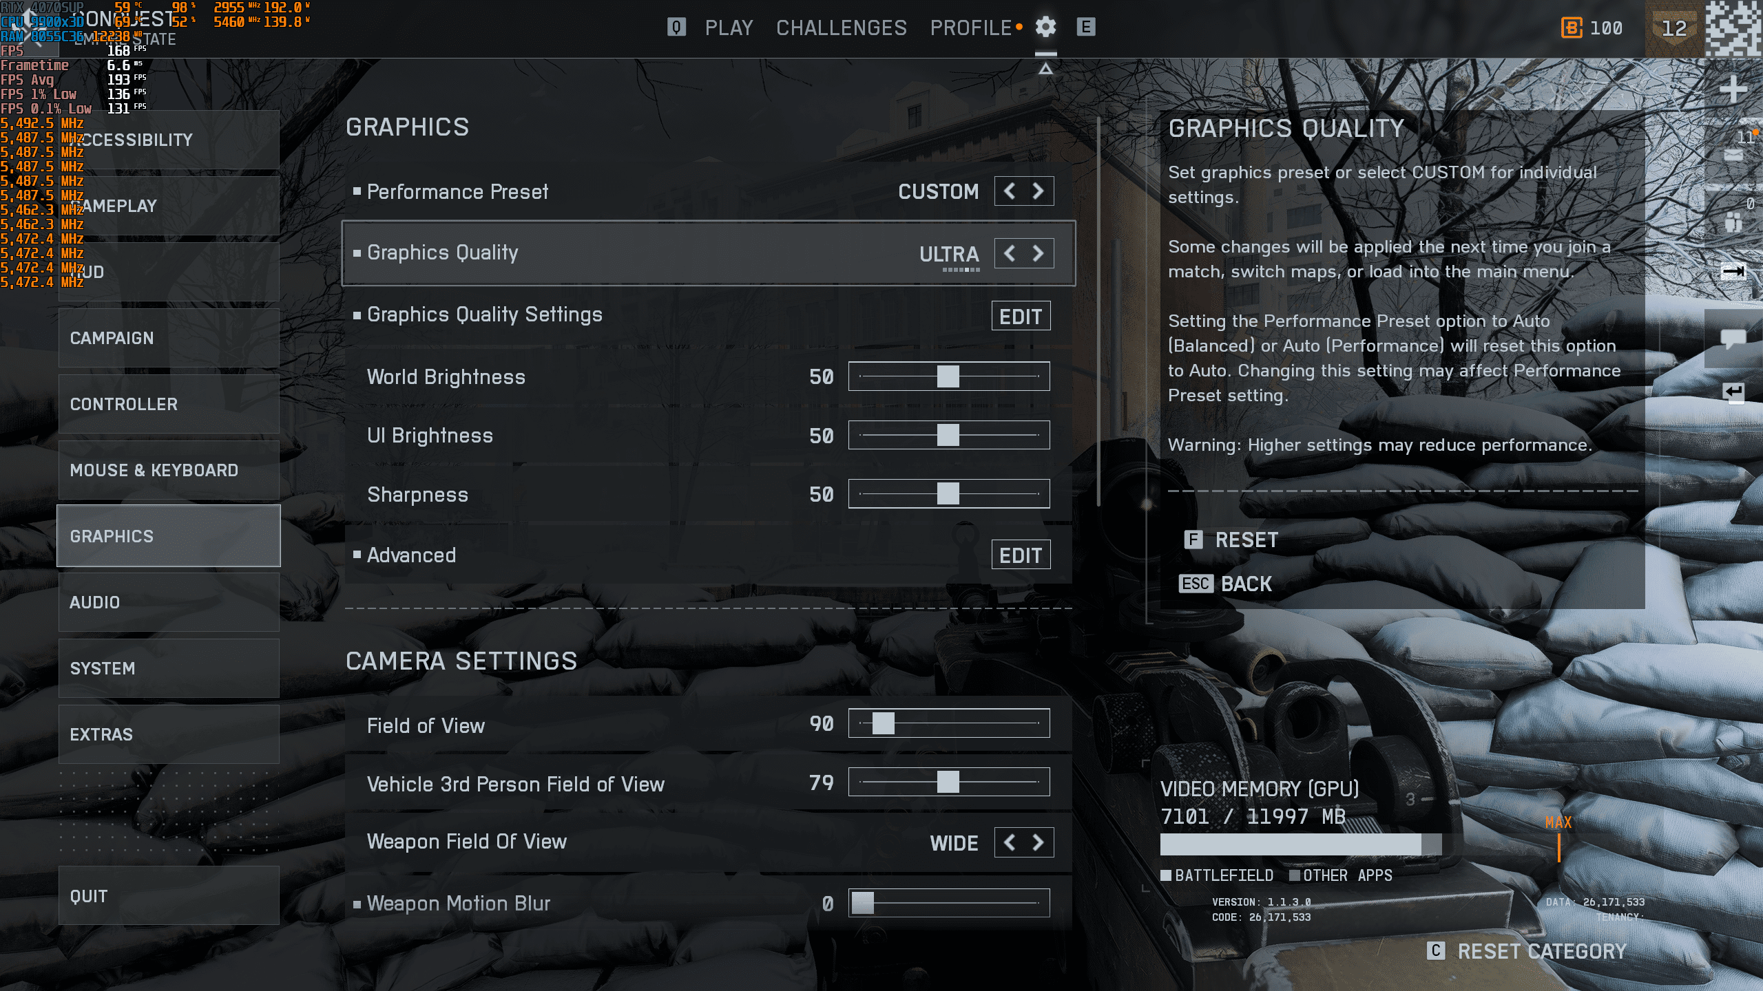Open the mail inbox envelope icon
Viewport: 1763px width, 991px height.
1733,156
